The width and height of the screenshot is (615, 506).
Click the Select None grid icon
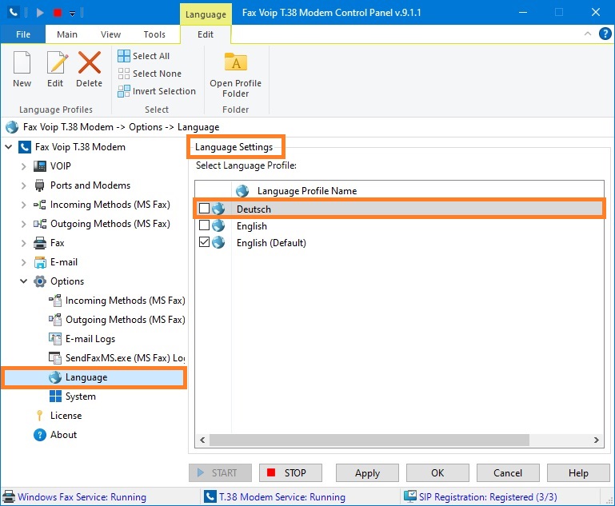click(124, 74)
